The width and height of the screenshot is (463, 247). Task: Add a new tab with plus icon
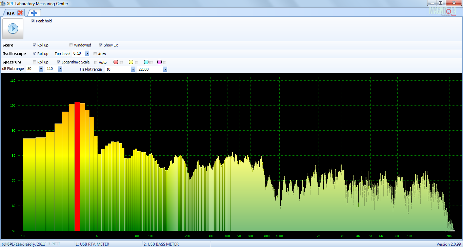(x=34, y=13)
